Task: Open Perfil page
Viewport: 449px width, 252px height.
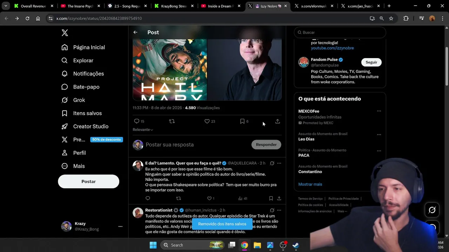Action: coord(74,153)
